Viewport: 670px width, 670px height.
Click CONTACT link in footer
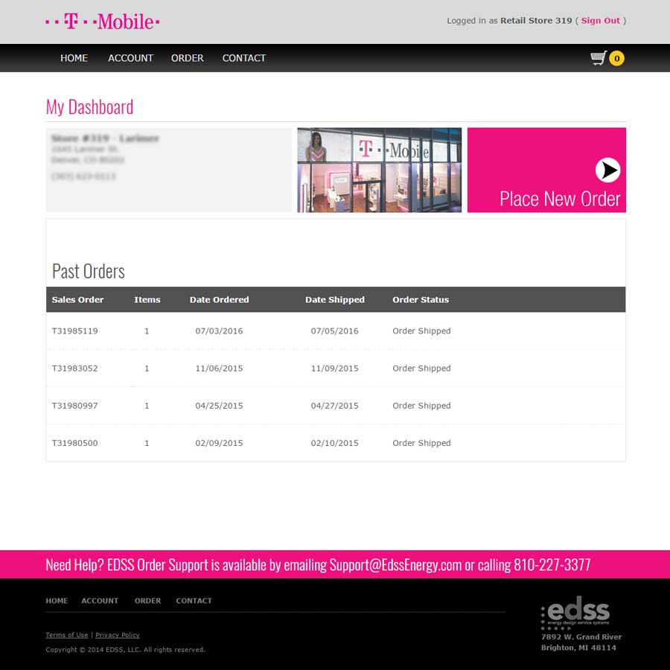pos(194,601)
